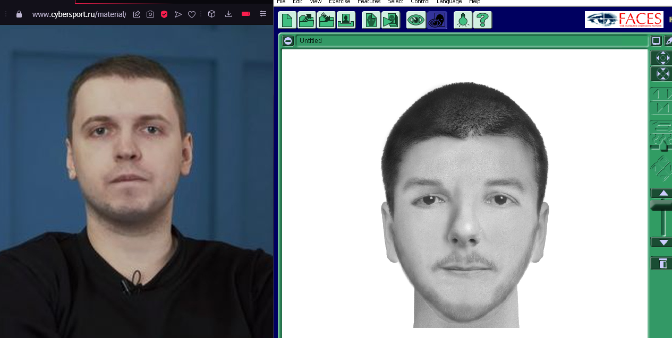Click the lightbulb icon in FACES toolbar
The height and width of the screenshot is (338, 672).
tap(463, 20)
